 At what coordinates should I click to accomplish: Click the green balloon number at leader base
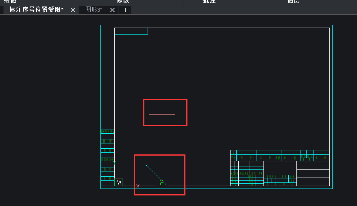click(x=161, y=183)
